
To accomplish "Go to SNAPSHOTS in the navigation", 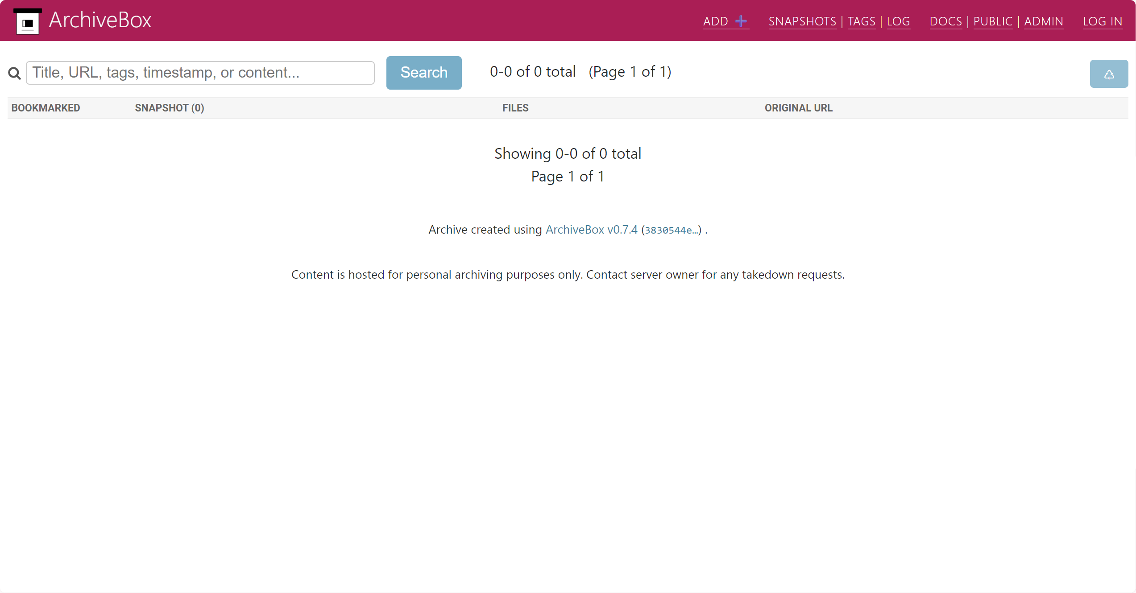I will pos(802,21).
